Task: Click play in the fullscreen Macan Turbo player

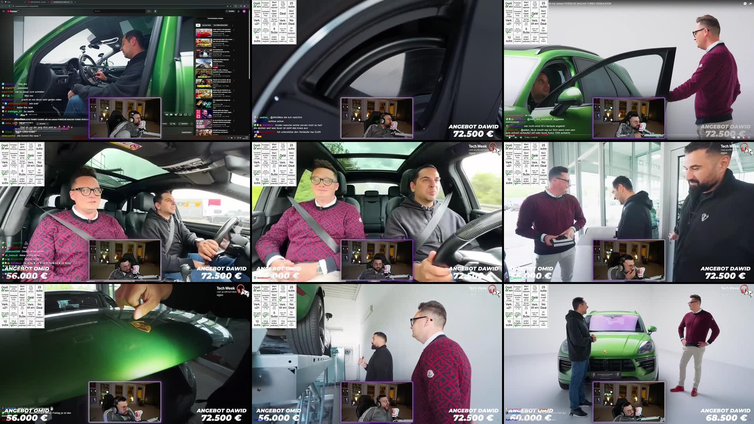Action: pos(510,137)
